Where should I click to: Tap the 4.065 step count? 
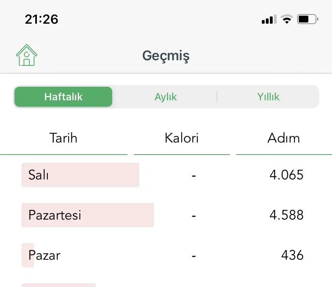[286, 175]
